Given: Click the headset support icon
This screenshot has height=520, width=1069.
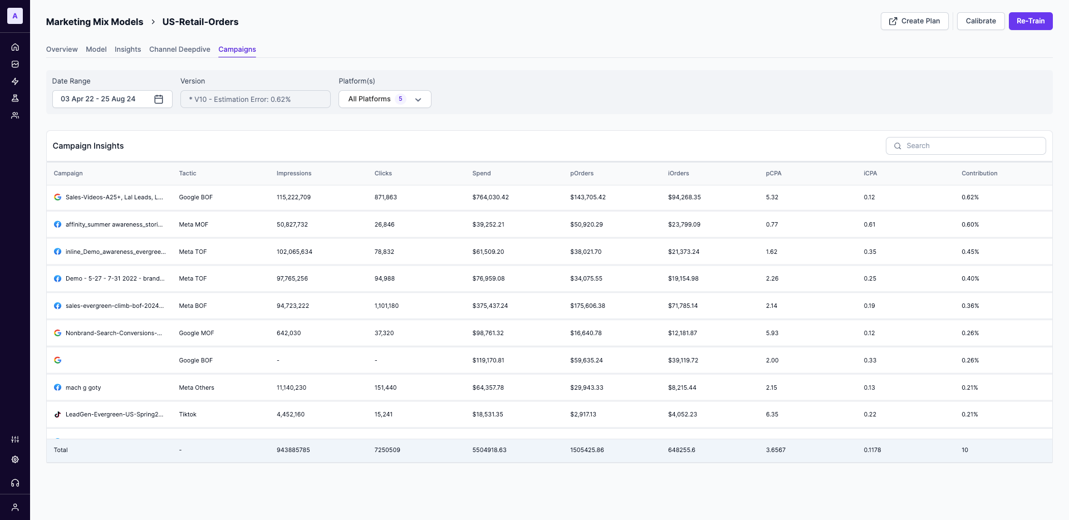Looking at the screenshot, I should (x=15, y=483).
